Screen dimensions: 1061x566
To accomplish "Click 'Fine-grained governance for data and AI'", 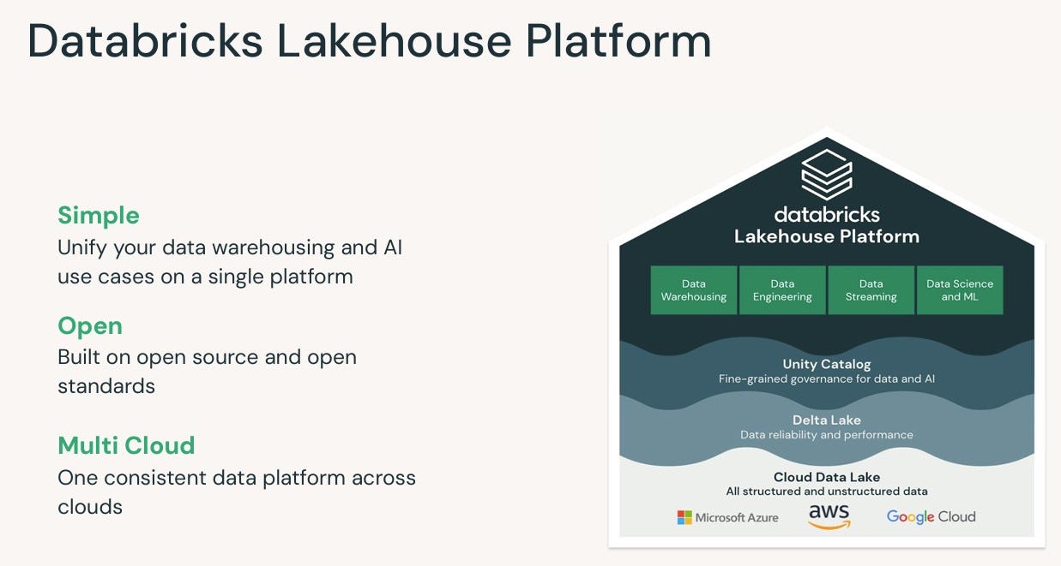I will point(827,378).
